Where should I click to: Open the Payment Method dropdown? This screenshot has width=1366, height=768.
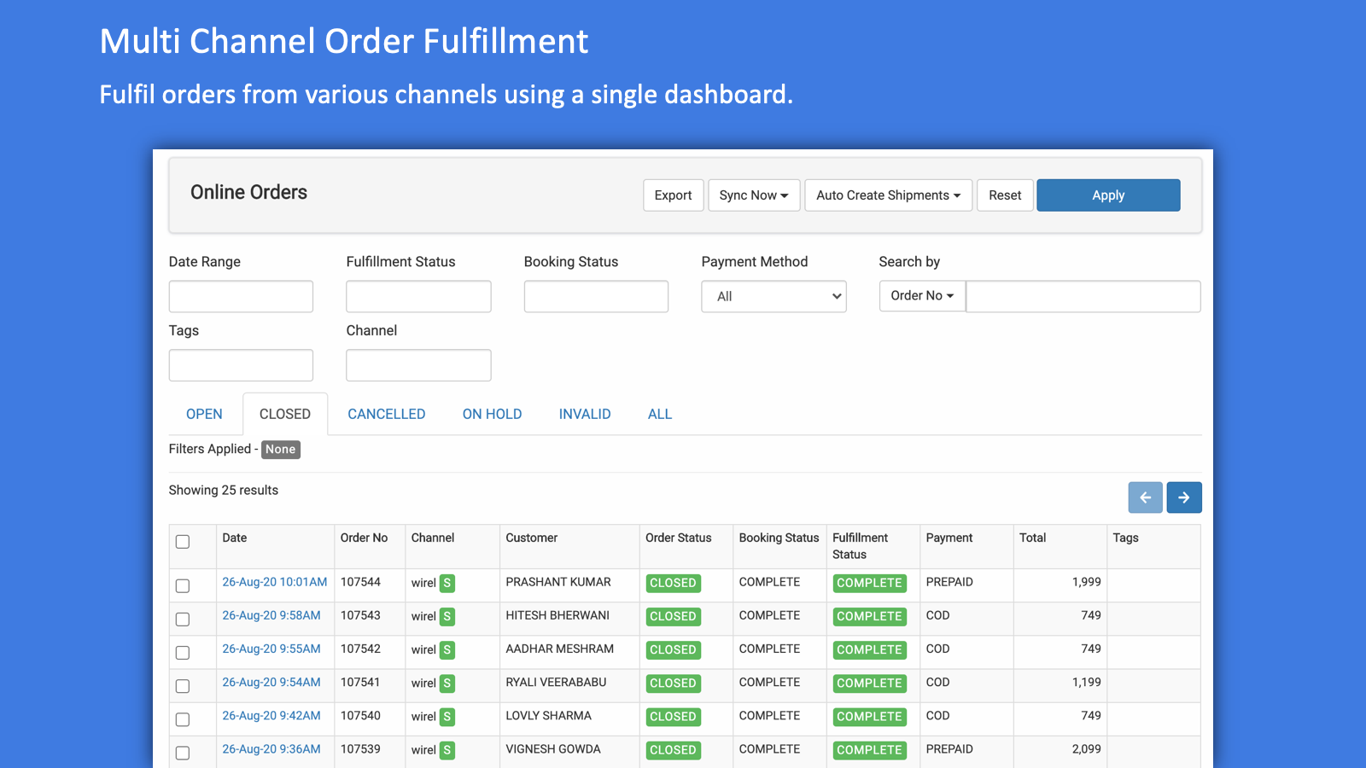[x=773, y=296]
